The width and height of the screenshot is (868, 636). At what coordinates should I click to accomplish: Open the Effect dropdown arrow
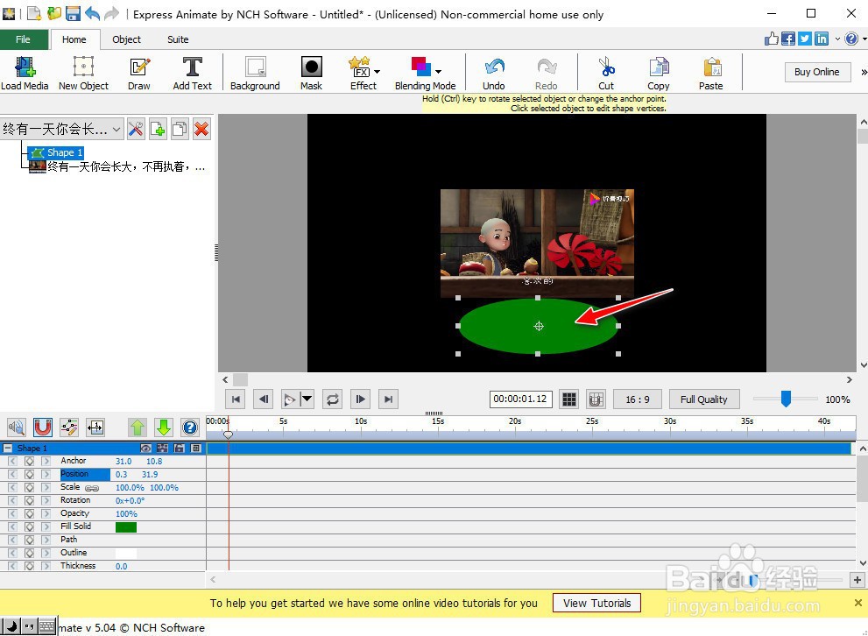coord(377,72)
